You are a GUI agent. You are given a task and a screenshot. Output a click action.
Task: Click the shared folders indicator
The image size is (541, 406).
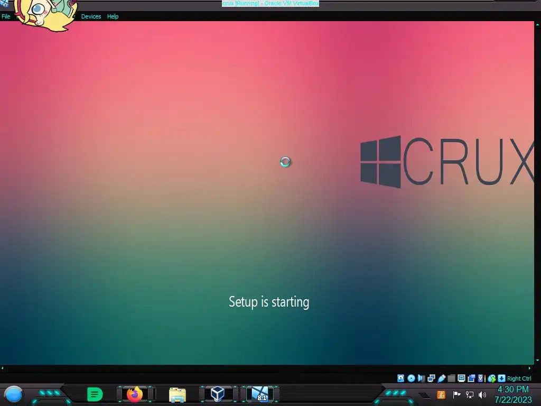click(x=451, y=379)
